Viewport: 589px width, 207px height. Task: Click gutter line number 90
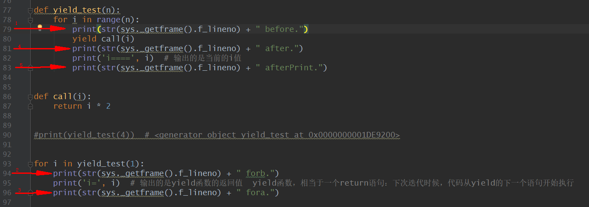click(7, 135)
